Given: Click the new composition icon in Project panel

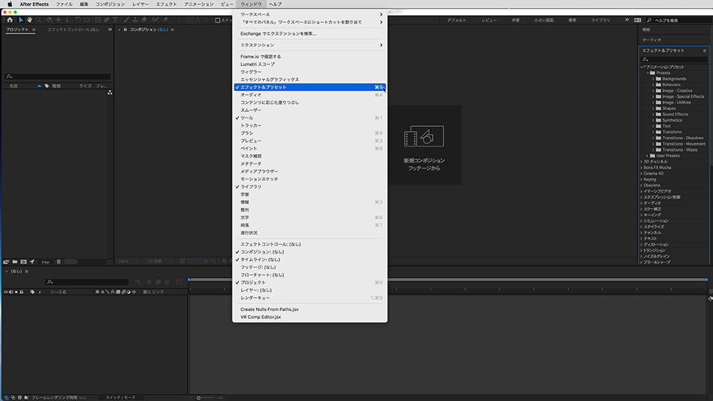Looking at the screenshot, I should click(x=24, y=261).
